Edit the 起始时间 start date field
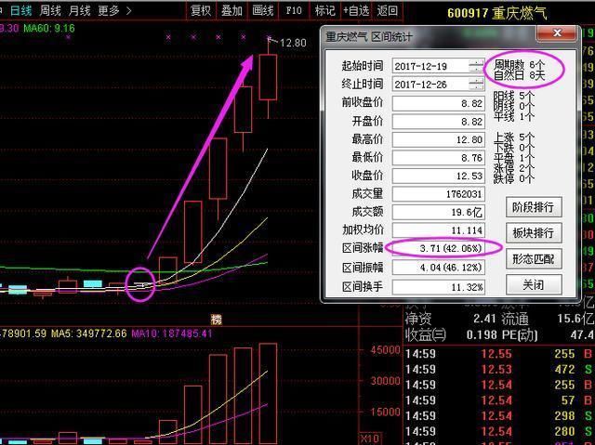Viewport: 595px width, 445px height. coord(430,66)
